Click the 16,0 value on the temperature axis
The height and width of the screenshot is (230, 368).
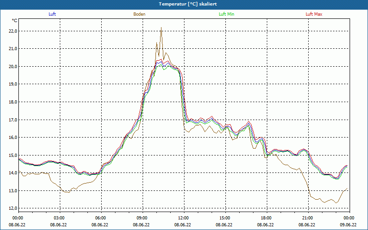12,138
